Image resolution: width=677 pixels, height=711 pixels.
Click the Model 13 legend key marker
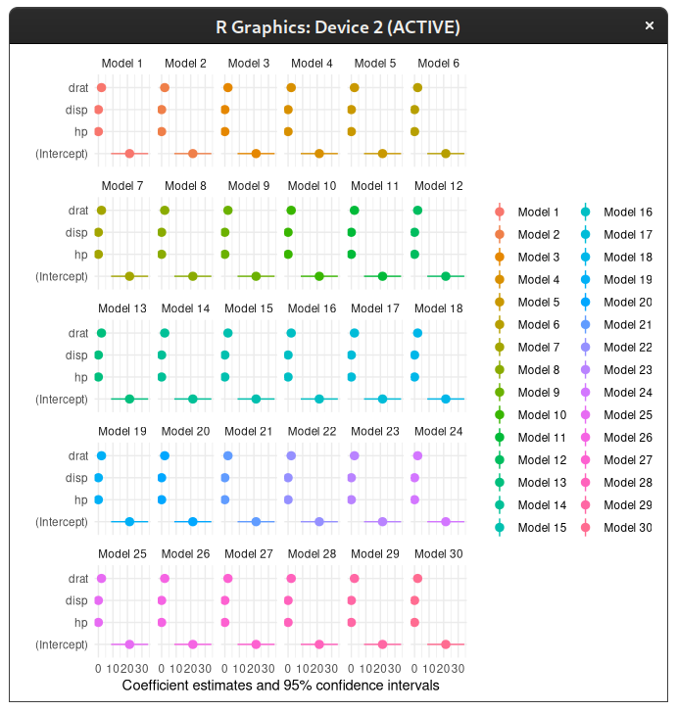point(500,483)
